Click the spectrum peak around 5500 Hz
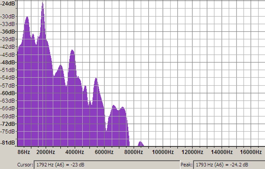The height and width of the screenshot is (169, 265). 96,80
